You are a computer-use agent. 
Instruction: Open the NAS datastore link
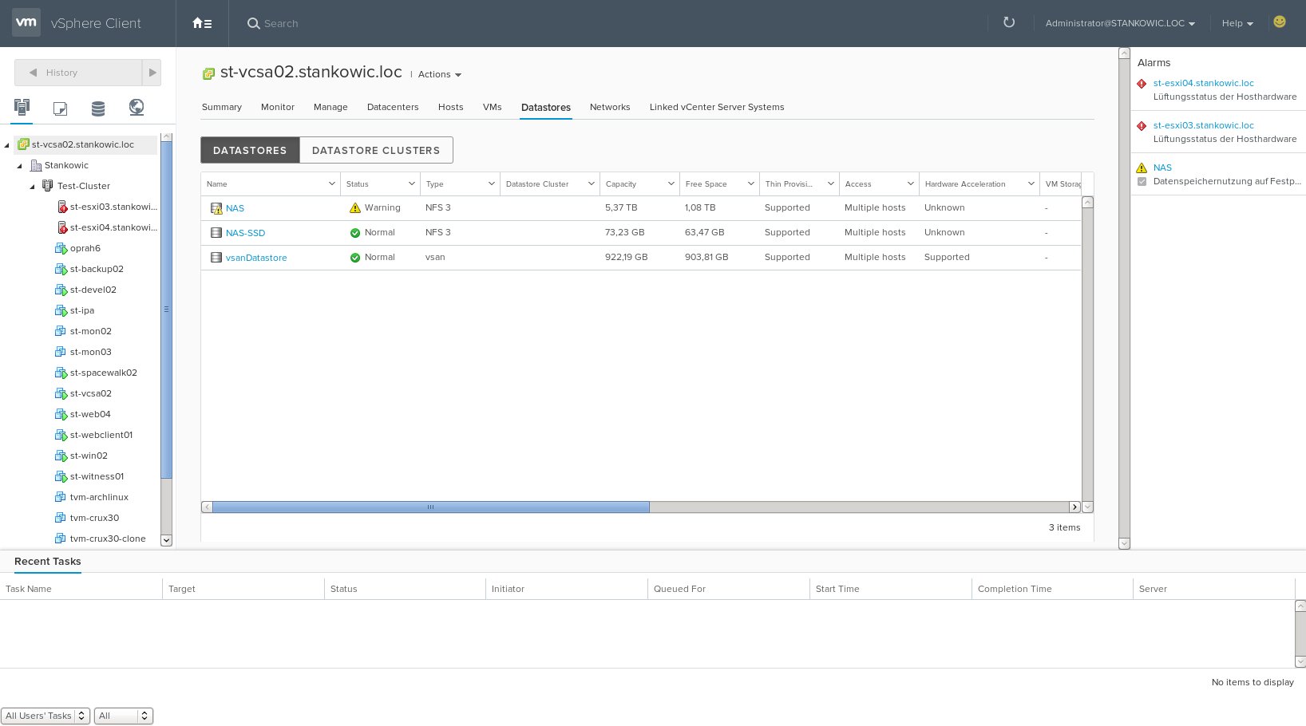pyautogui.click(x=235, y=208)
